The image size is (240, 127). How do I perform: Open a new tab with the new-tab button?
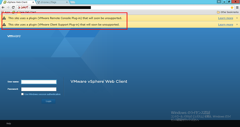pos(73,2)
